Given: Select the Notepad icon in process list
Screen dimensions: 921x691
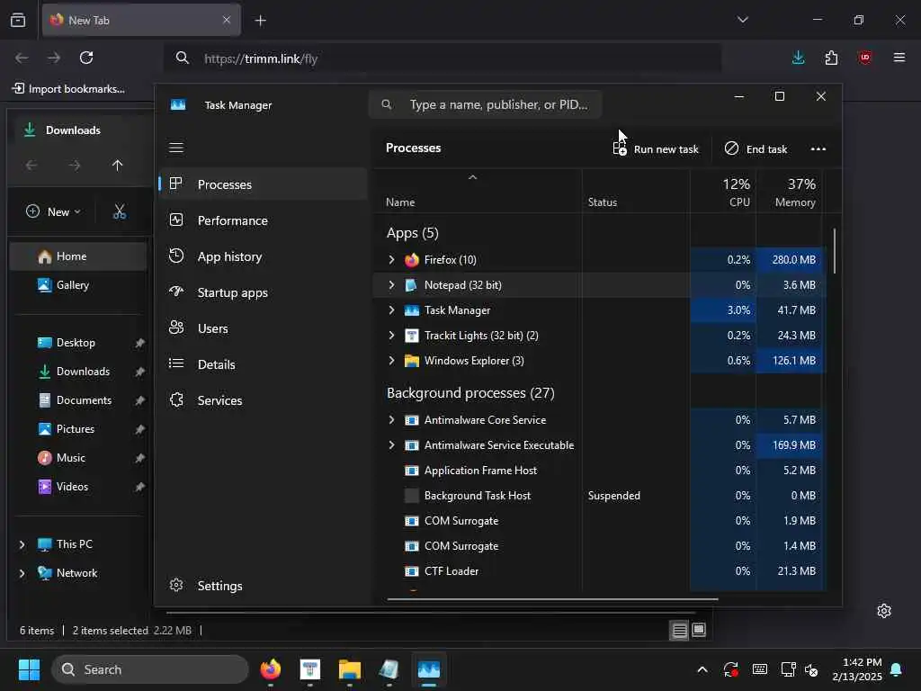Looking at the screenshot, I should 412,285.
